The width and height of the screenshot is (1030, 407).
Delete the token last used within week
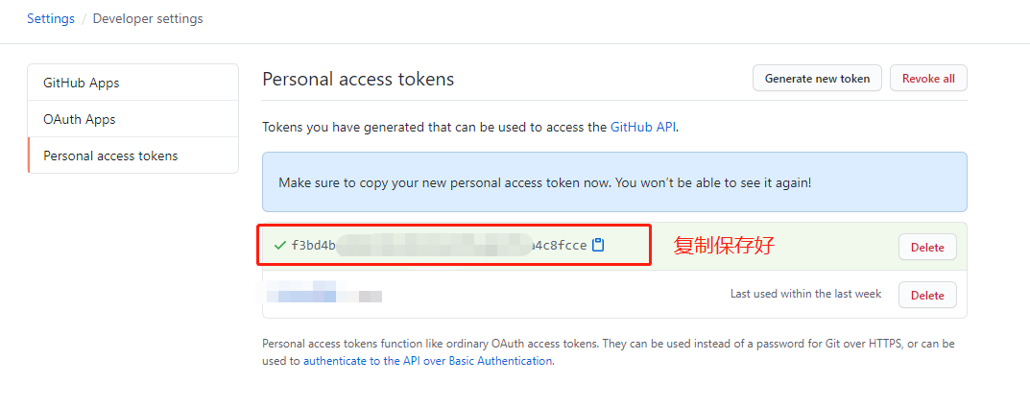[x=927, y=296]
